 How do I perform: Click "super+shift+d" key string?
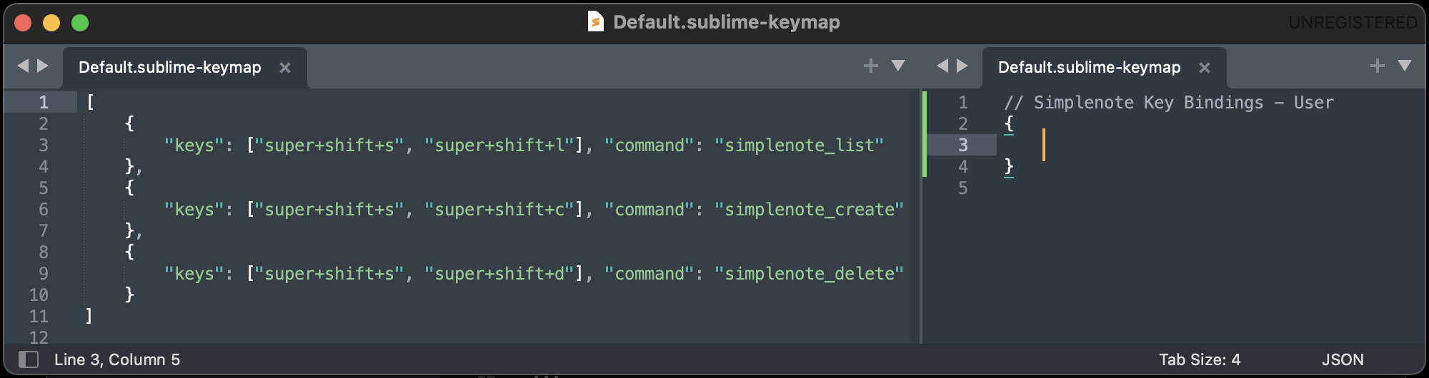pyautogui.click(x=499, y=274)
